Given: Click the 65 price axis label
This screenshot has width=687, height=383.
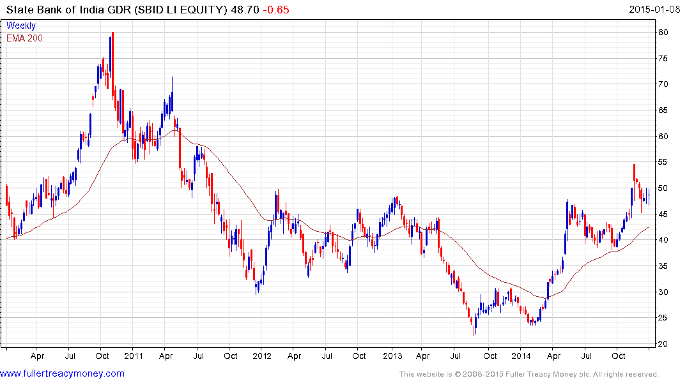Looking at the screenshot, I should (x=663, y=110).
